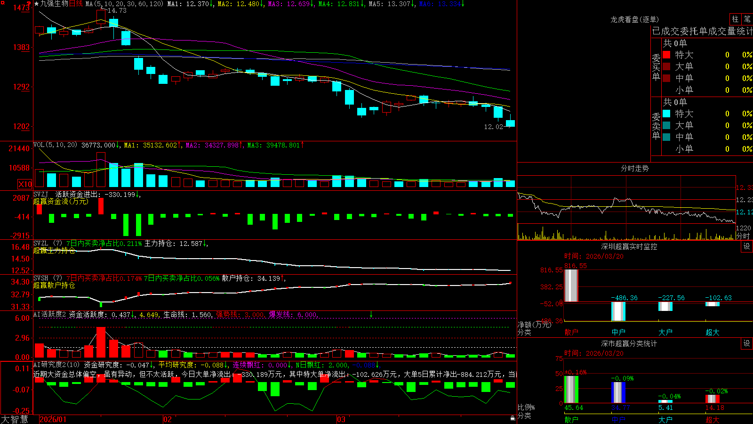The image size is (753, 424).
Task: Click the 散户 816.55 net-amount bar
Action: 571,285
